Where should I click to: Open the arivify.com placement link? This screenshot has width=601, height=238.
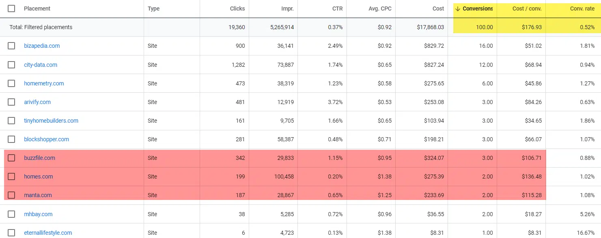[x=37, y=102]
